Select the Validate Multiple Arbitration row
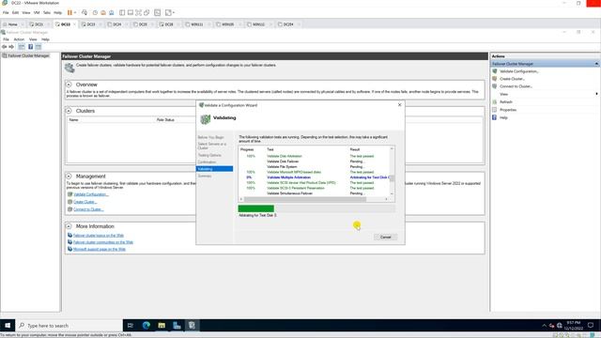 coord(315,177)
